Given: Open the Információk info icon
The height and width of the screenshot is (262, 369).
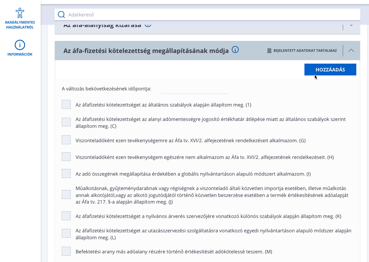Looking at the screenshot, I should pos(20,45).
